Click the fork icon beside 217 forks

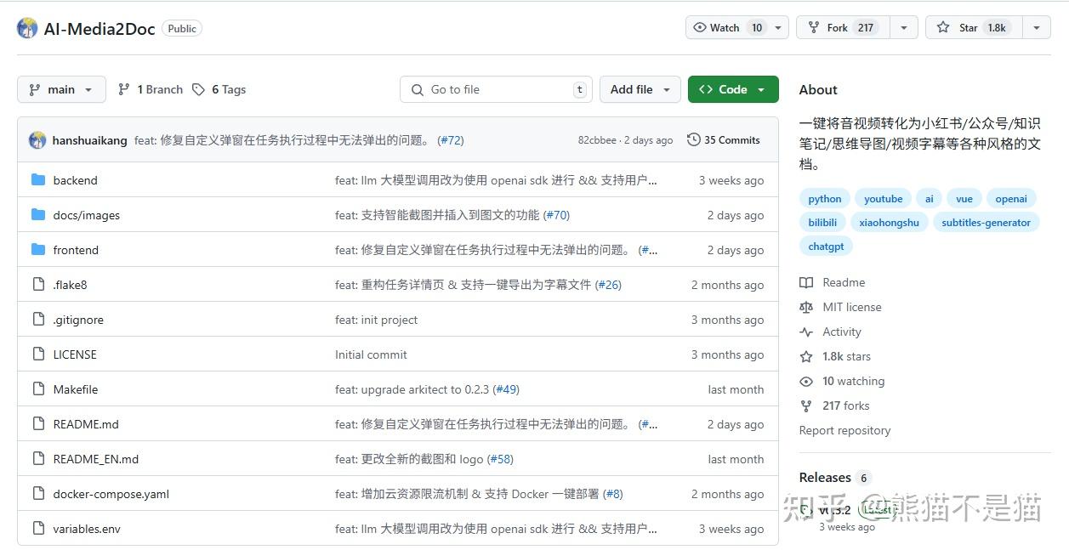point(806,405)
